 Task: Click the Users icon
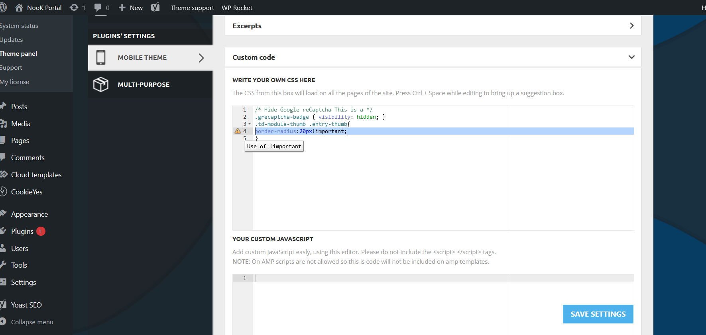3,248
